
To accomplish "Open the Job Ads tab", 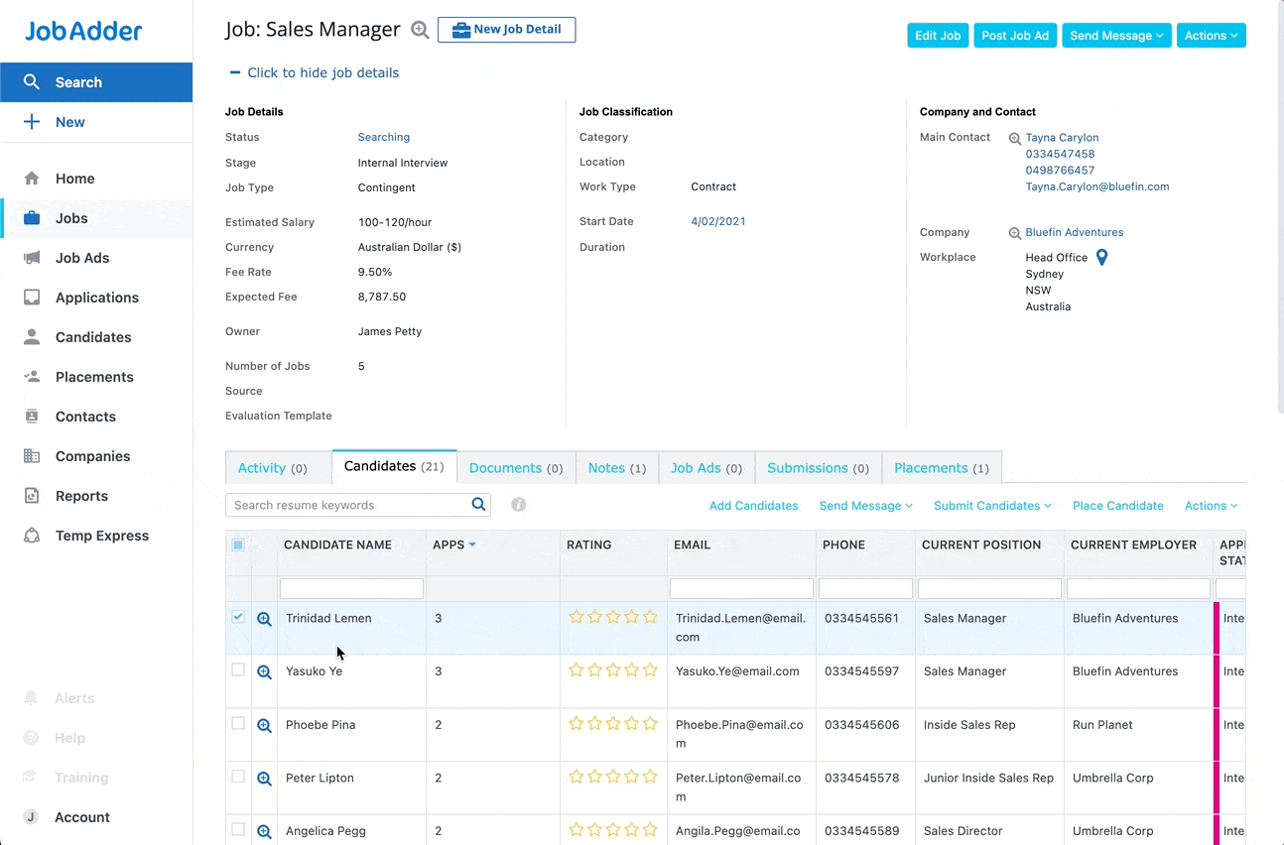I will tap(706, 468).
